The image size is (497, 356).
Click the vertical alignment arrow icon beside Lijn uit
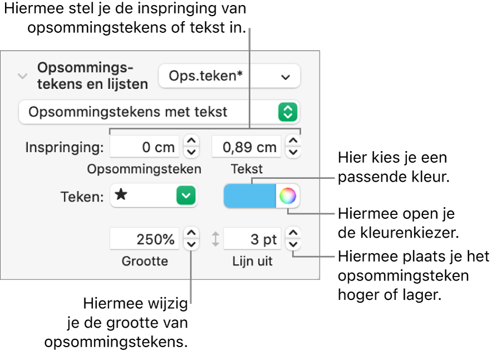[x=216, y=239]
